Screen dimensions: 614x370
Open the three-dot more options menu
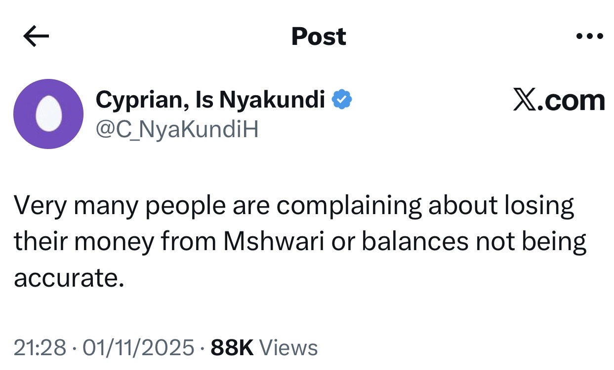589,37
